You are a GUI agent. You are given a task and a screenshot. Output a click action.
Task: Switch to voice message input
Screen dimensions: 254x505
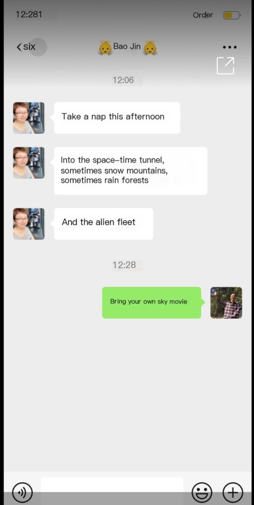(22, 493)
